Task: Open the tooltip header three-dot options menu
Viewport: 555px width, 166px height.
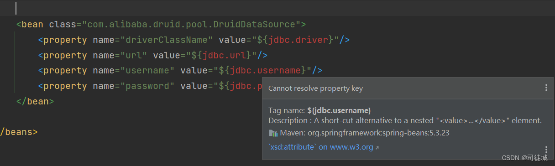Action: click(x=546, y=88)
